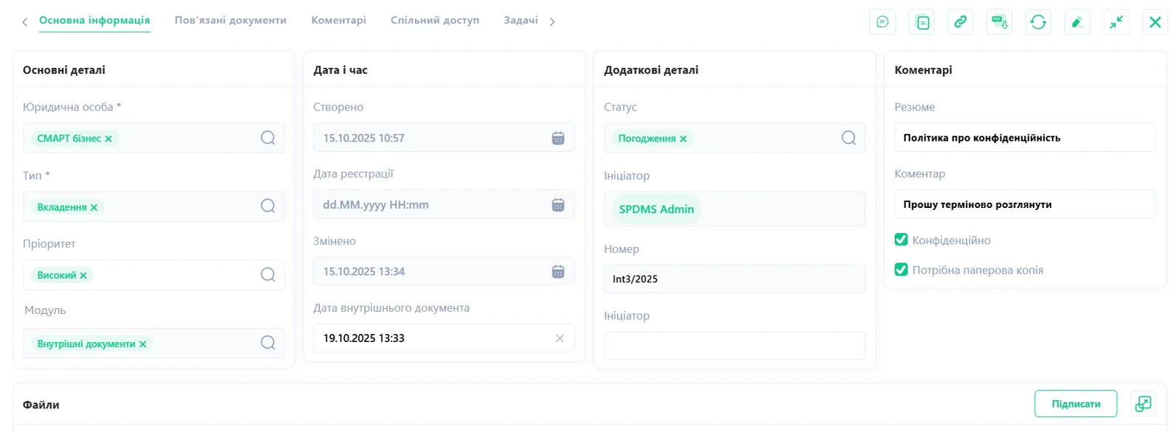Click the Коментар text field
The width and height of the screenshot is (1174, 432).
1025,204
